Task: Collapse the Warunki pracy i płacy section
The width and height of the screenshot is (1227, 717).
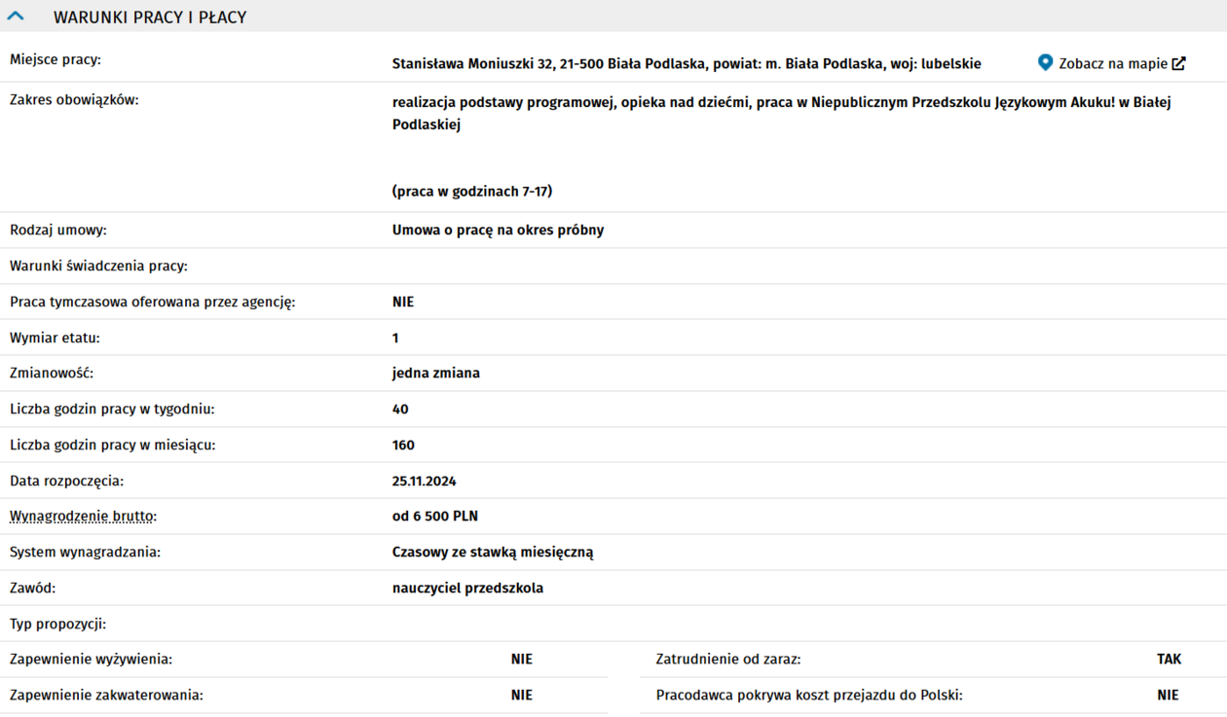Action: [x=16, y=17]
